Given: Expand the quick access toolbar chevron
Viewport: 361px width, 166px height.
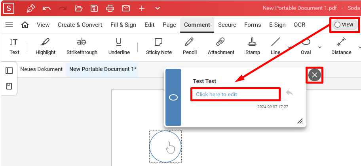Looking at the screenshot, I should (x=158, y=9).
